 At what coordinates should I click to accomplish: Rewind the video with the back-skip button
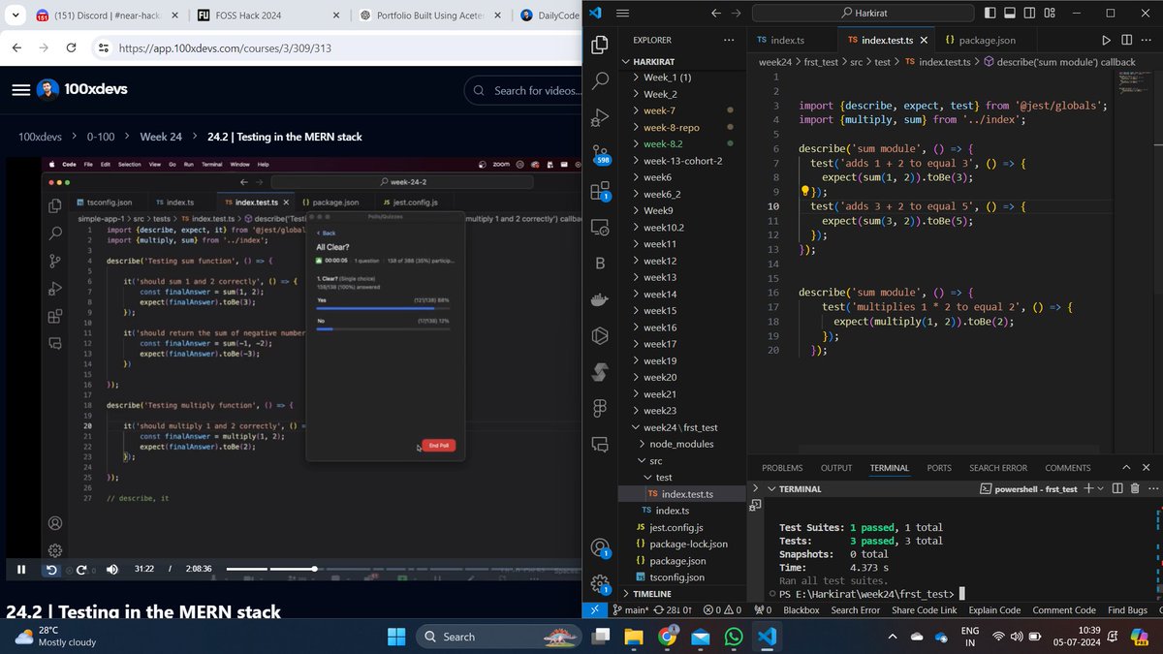click(51, 569)
